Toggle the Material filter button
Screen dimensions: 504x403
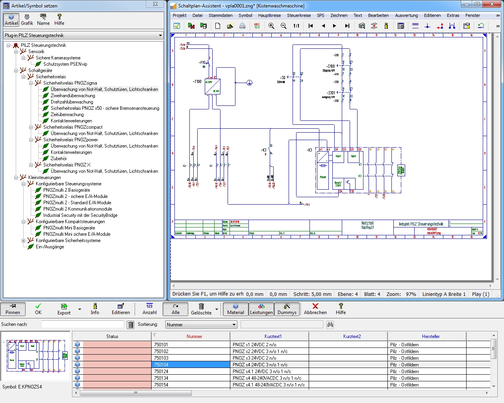235,309
